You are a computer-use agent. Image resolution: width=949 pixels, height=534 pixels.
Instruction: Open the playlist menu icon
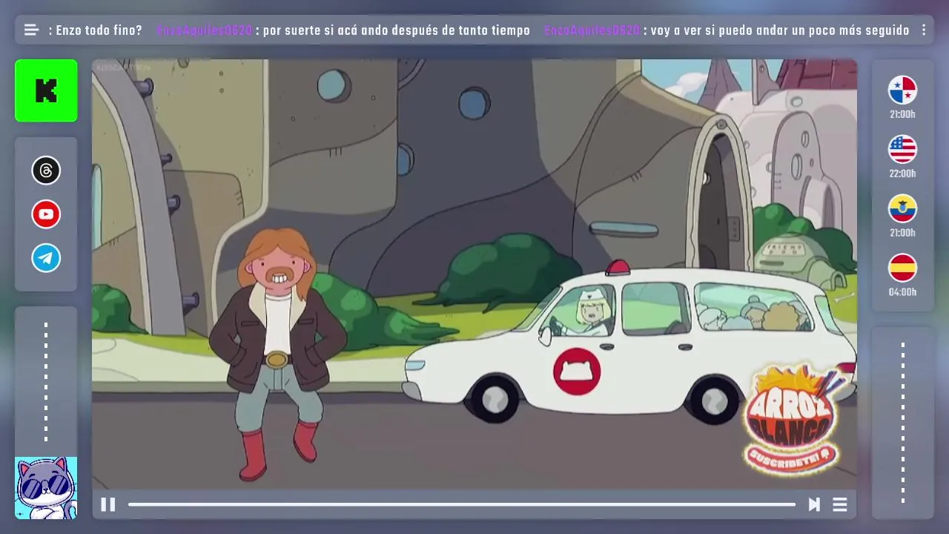tap(840, 505)
